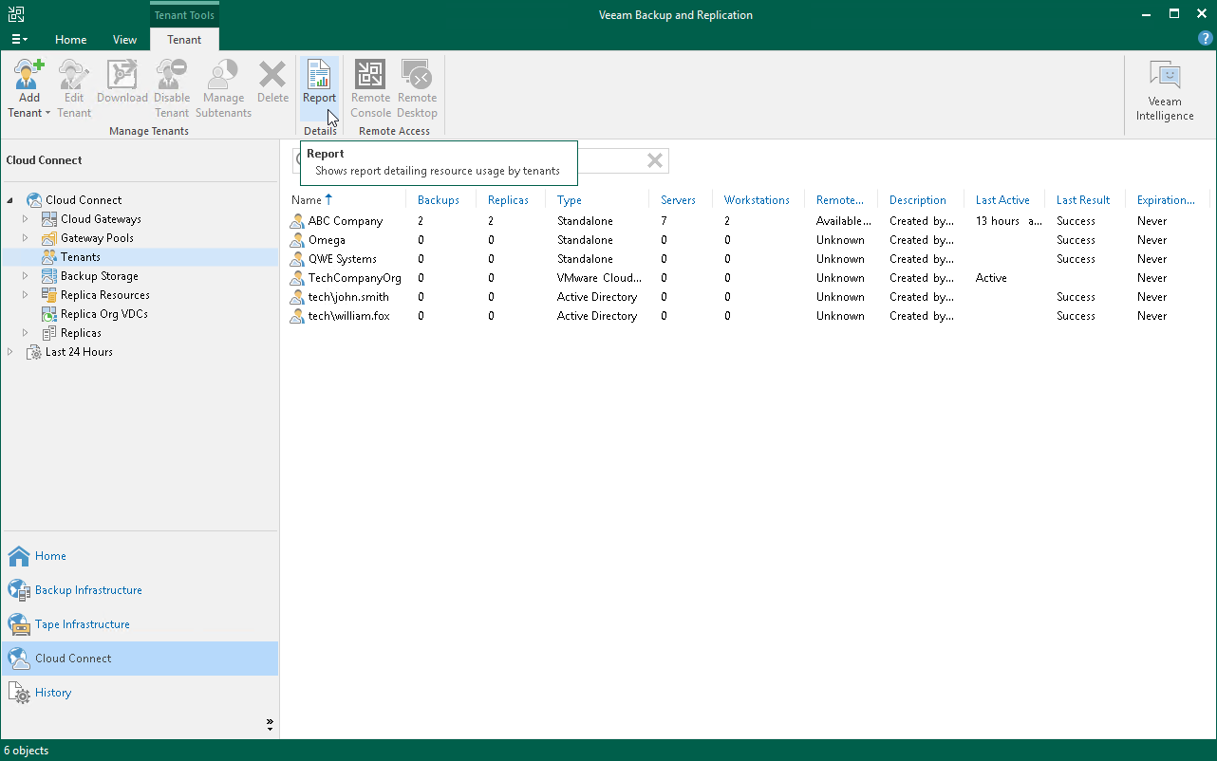Expand the Cloud Gateways tree node

point(26,219)
